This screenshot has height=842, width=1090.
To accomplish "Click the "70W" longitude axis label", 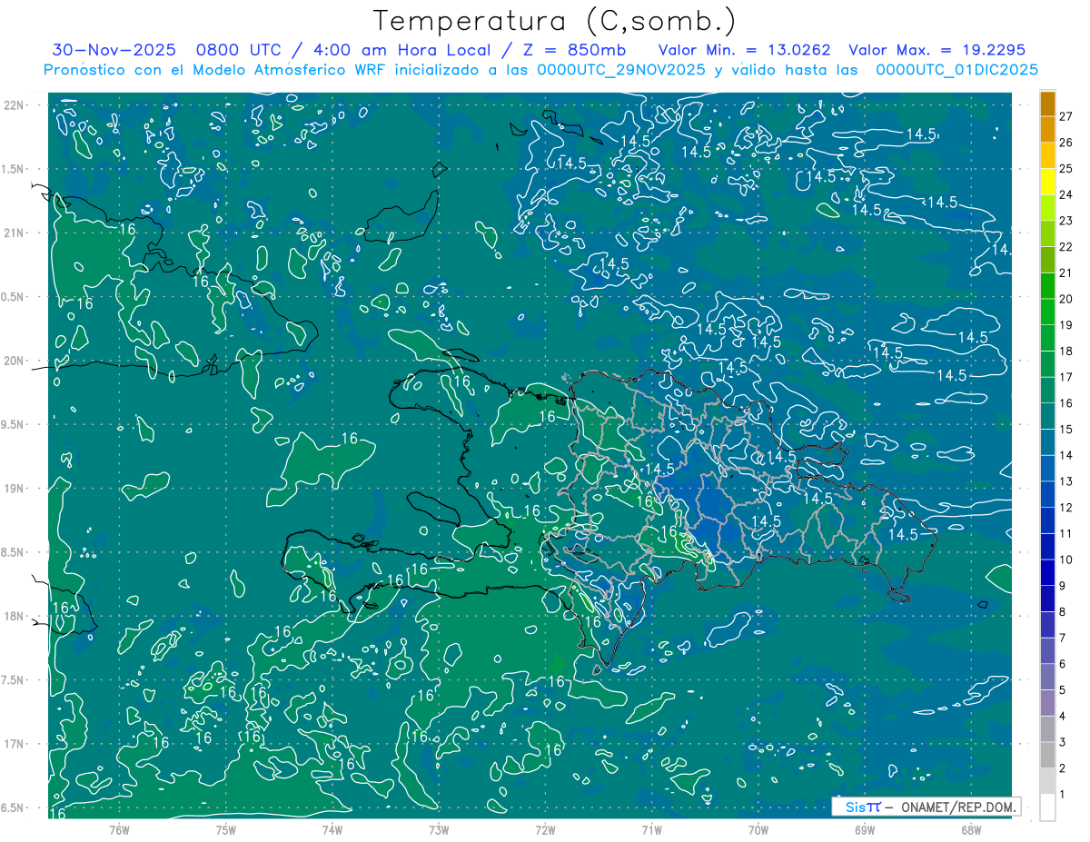I will pyautogui.click(x=758, y=829).
